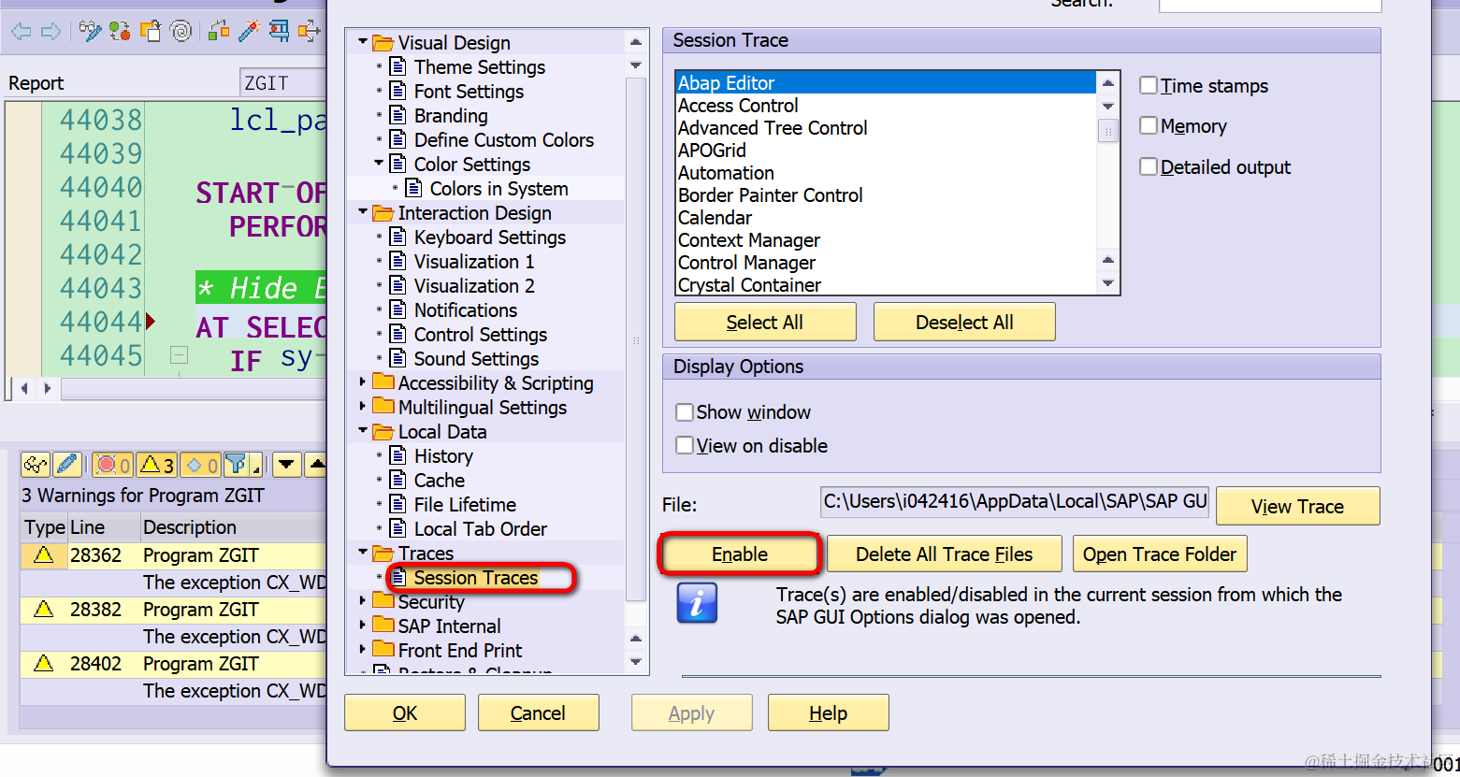
Task: Select Abap Editor in the trace list
Action: 885,82
